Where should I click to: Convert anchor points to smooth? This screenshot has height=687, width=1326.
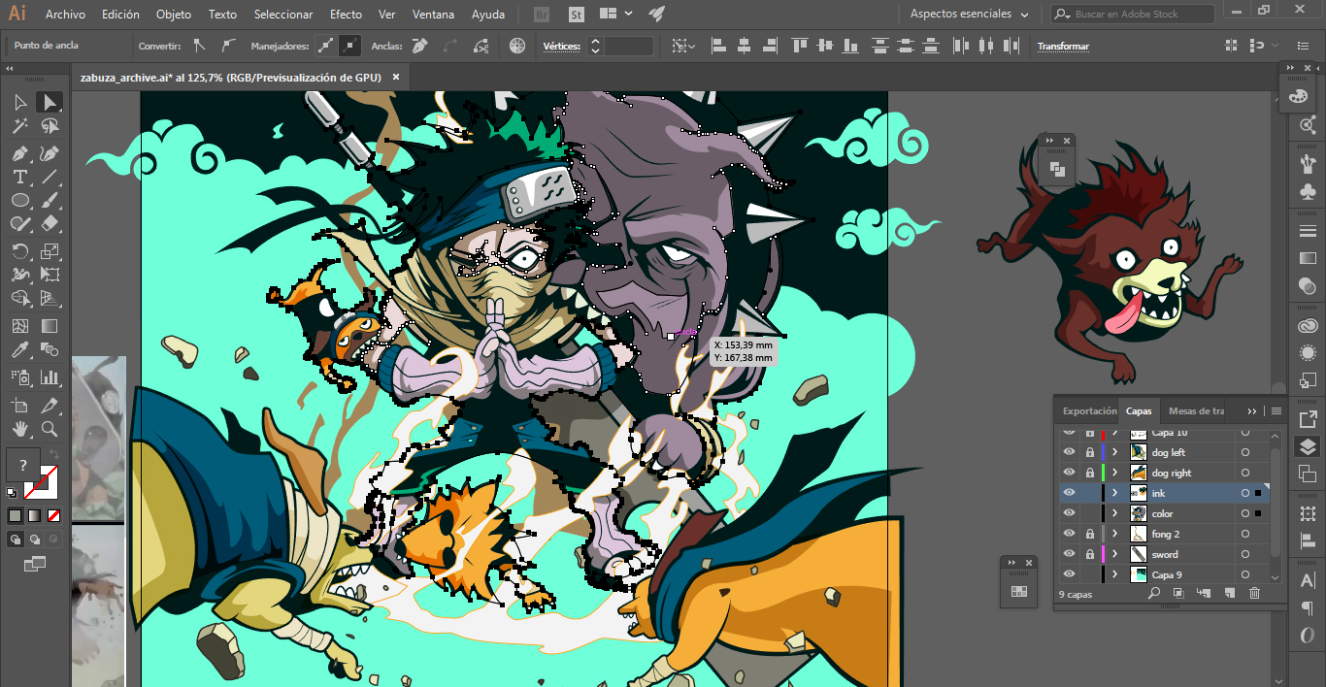coord(227,46)
